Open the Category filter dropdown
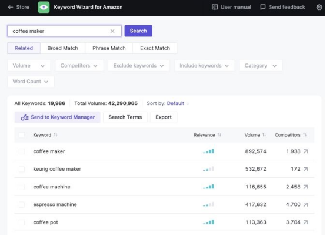Screen dimensions: 326x236 (261, 66)
